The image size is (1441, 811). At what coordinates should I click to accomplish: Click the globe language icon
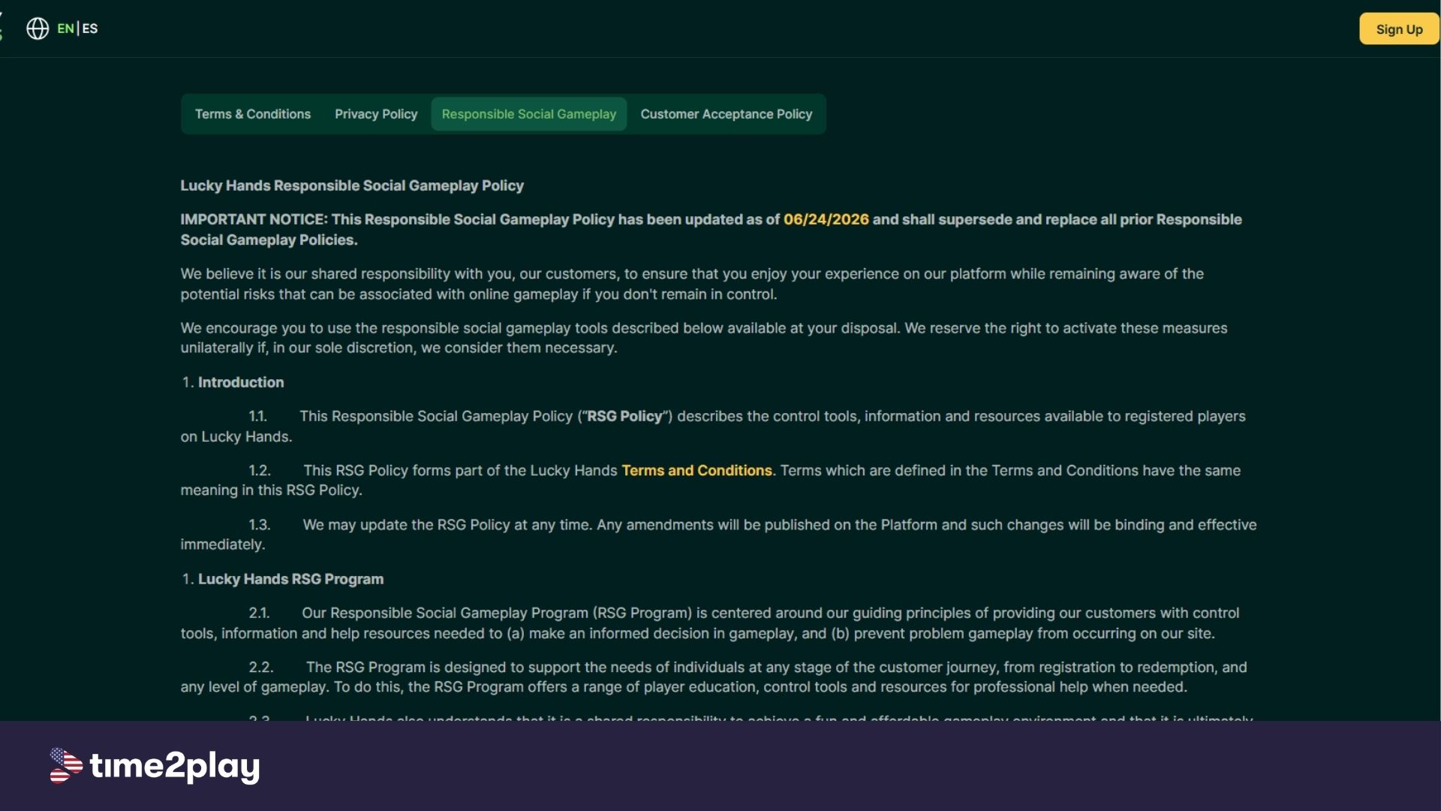click(38, 29)
